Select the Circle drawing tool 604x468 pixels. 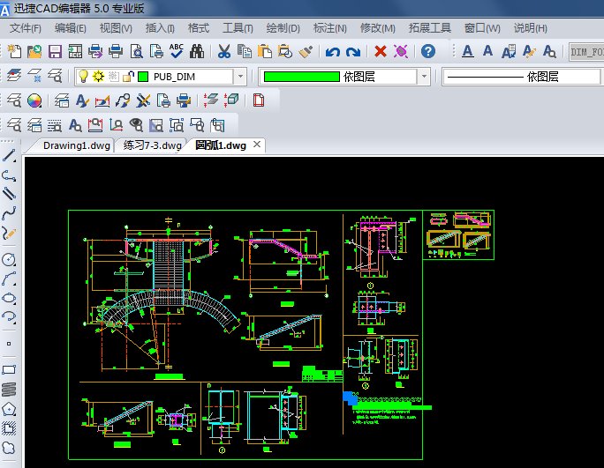(x=10, y=260)
